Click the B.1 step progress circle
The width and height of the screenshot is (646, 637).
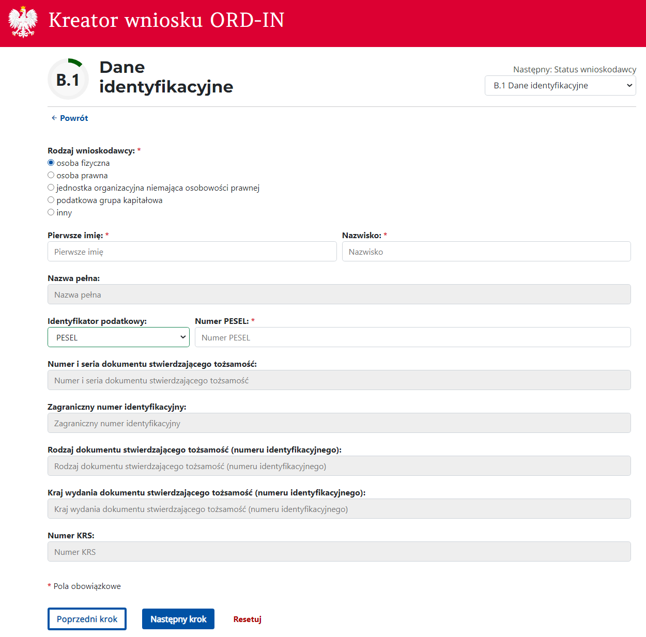(68, 80)
